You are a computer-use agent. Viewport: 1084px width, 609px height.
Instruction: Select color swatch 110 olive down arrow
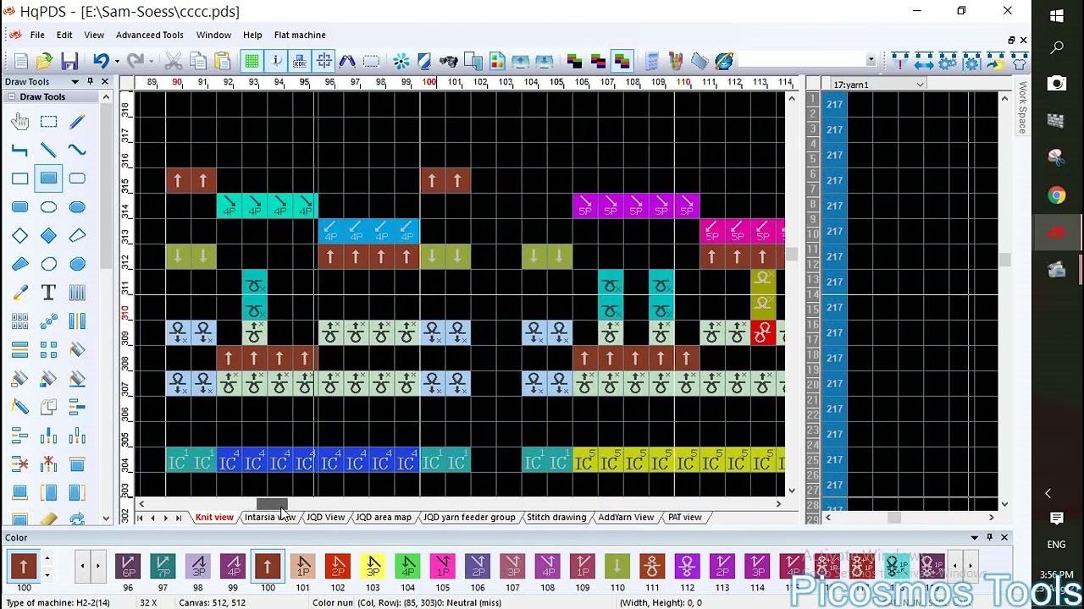pyautogui.click(x=617, y=566)
